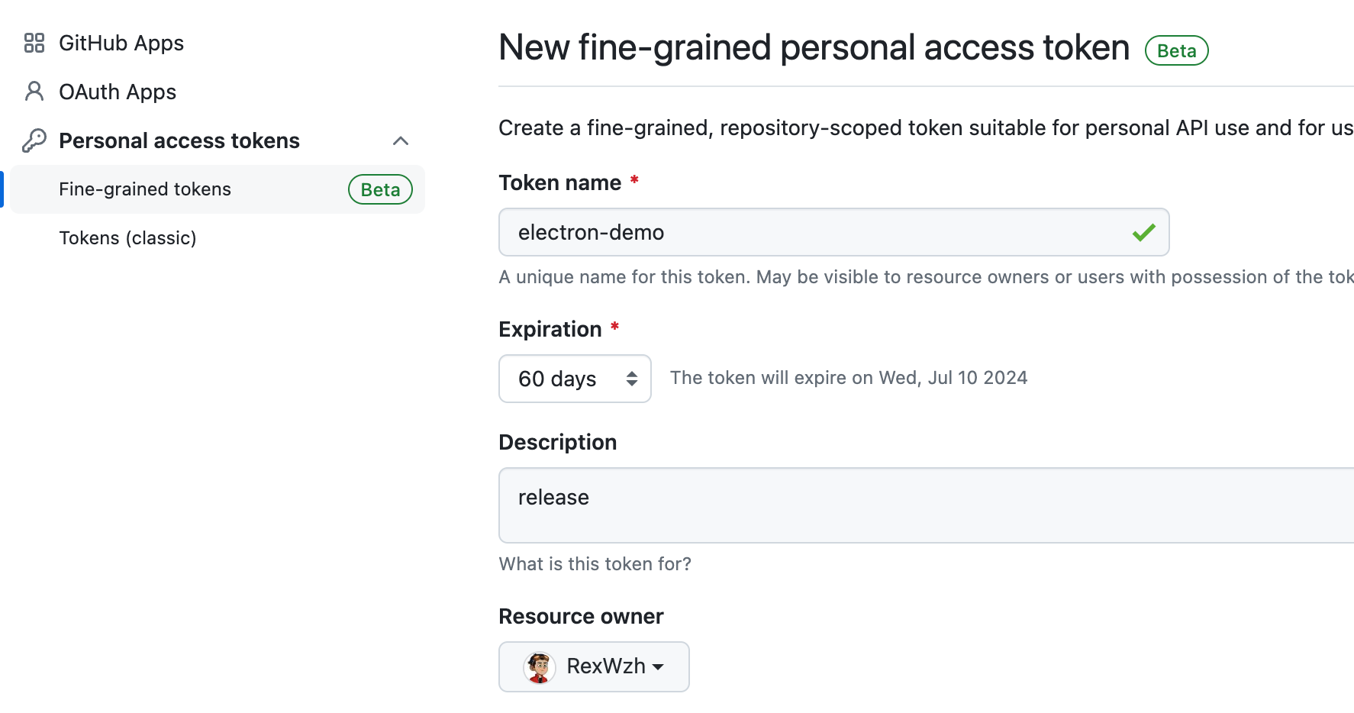Click the green checkmark in Token name field
Viewport: 1354px width, 713px height.
pos(1143,232)
